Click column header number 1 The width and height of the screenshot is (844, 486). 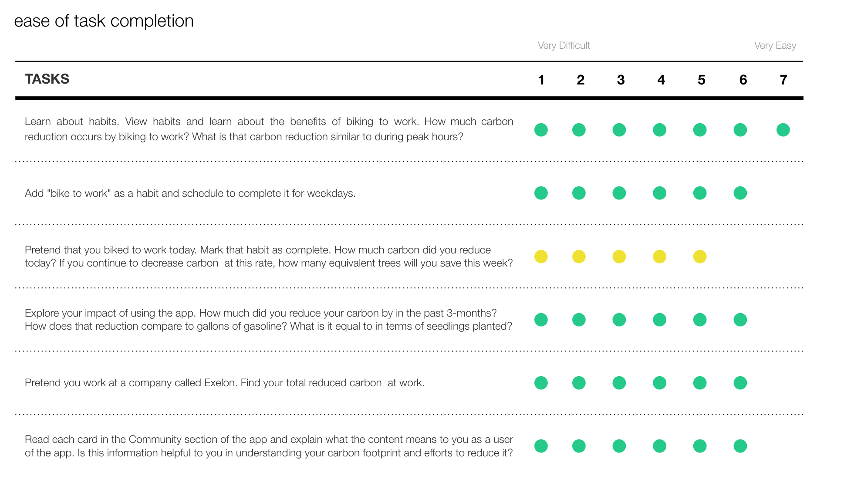pyautogui.click(x=541, y=80)
